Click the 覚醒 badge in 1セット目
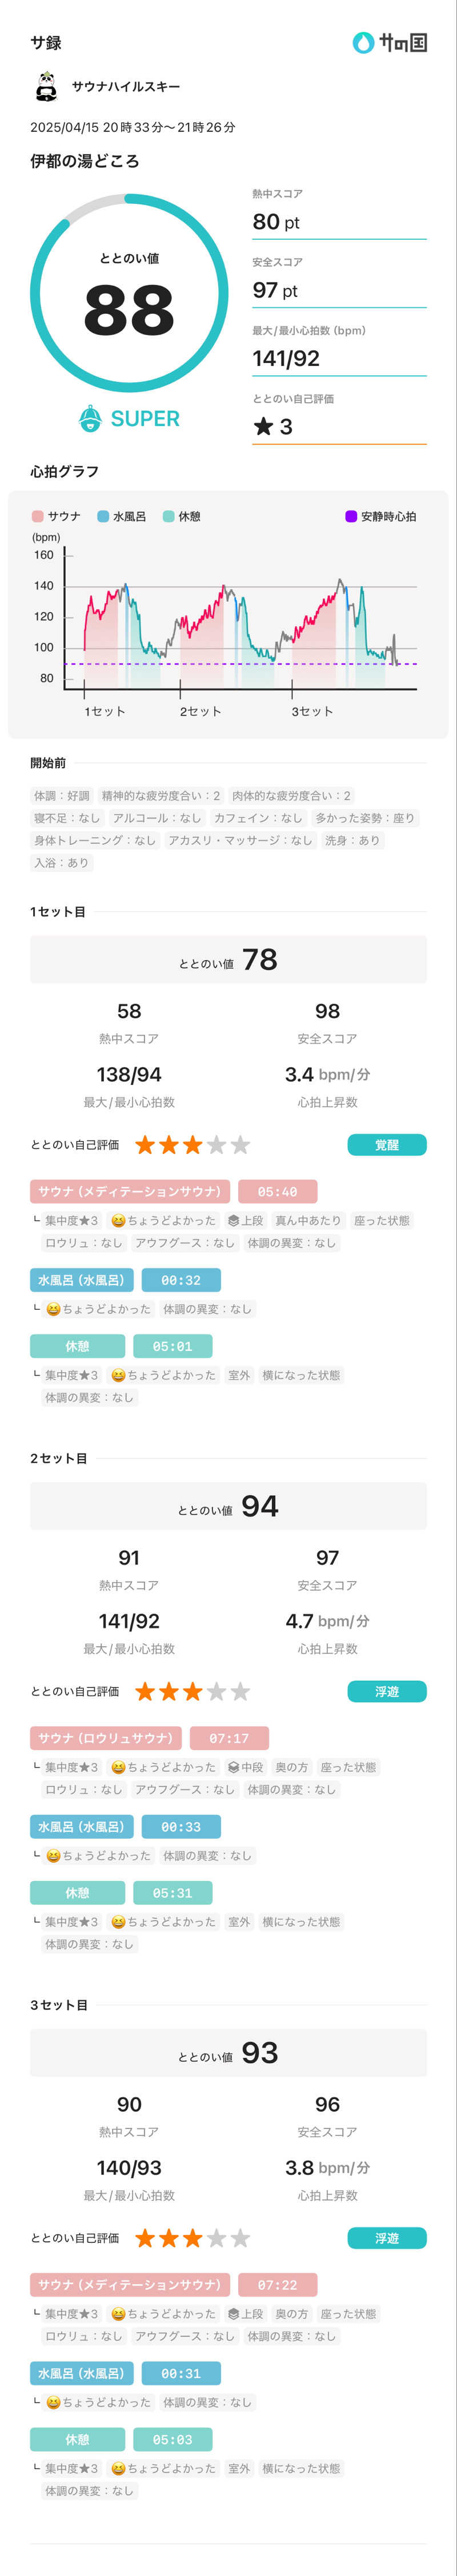The width and height of the screenshot is (457, 2576). (x=387, y=1145)
